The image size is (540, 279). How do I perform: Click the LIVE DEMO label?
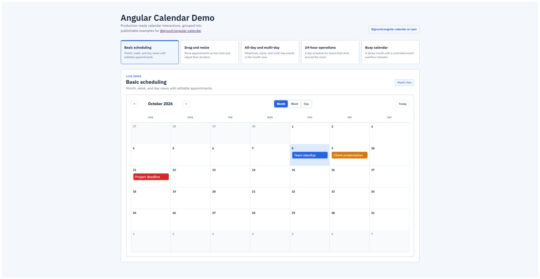(x=134, y=76)
